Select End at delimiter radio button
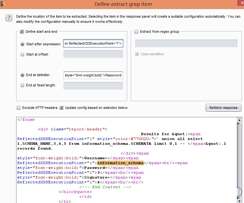The height and width of the screenshot is (203, 244). (x=22, y=75)
